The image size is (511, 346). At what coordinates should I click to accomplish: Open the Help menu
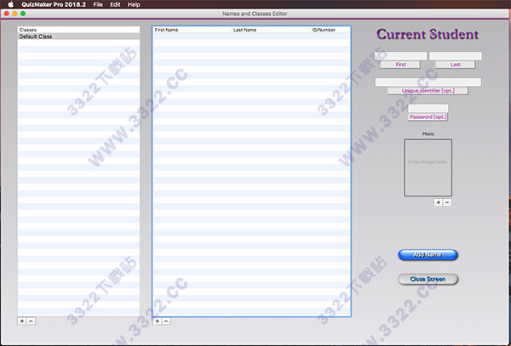click(x=134, y=4)
